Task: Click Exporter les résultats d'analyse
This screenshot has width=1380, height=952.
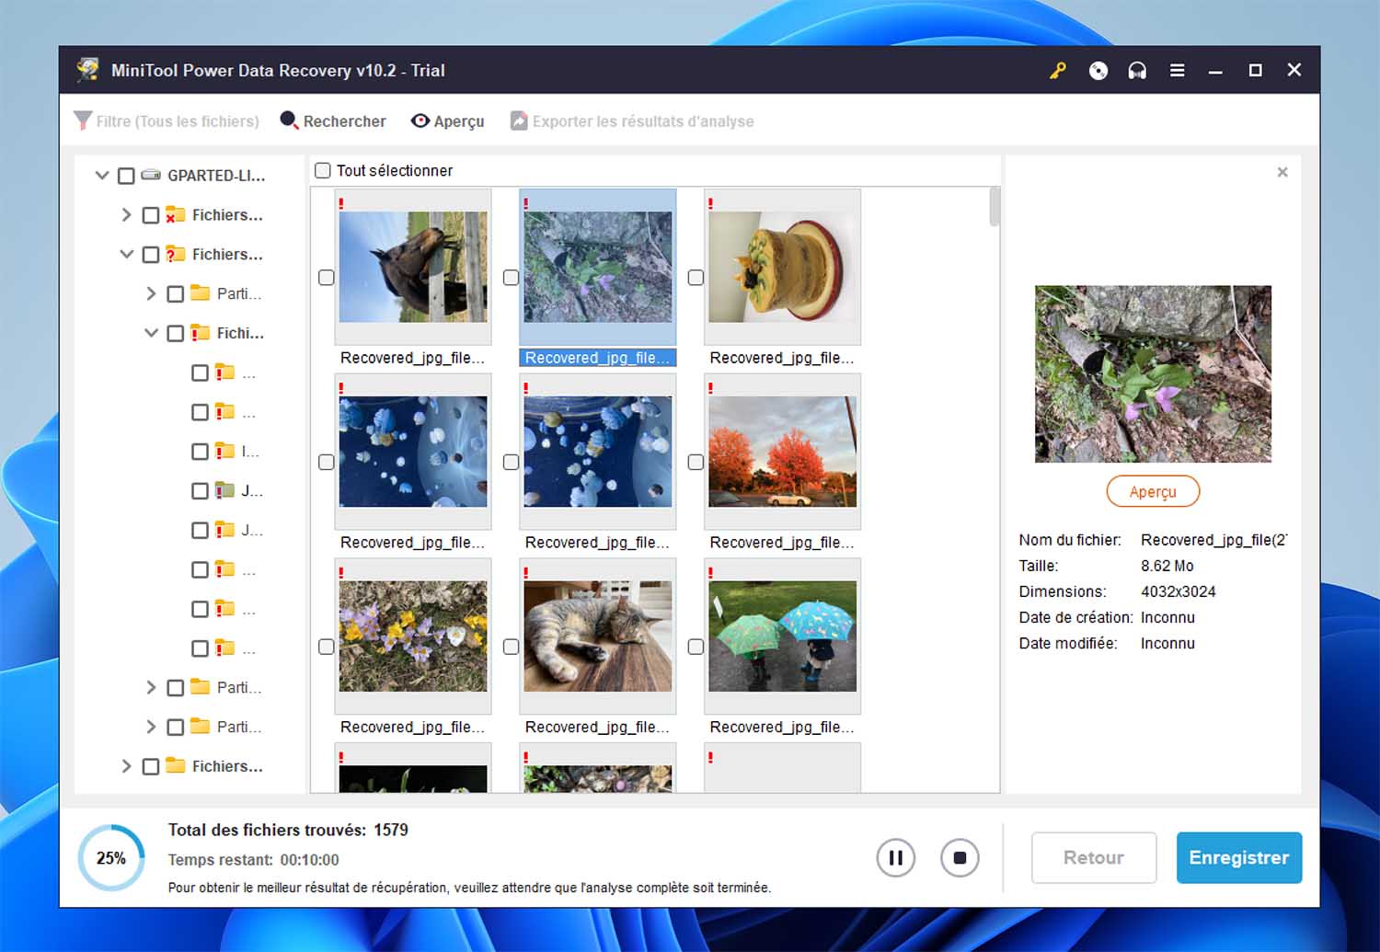Action: pos(632,121)
